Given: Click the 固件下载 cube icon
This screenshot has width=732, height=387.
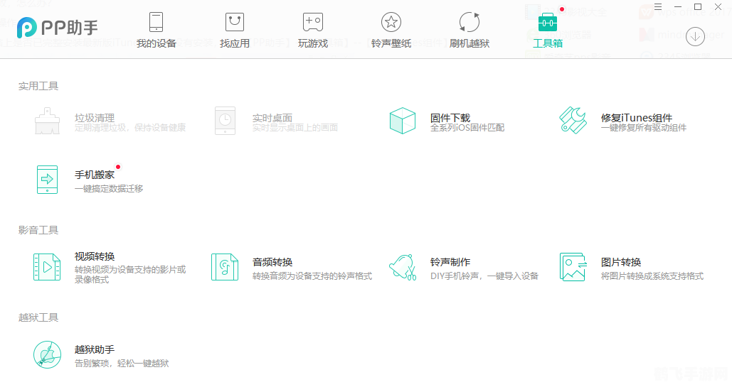Looking at the screenshot, I should 403,121.
